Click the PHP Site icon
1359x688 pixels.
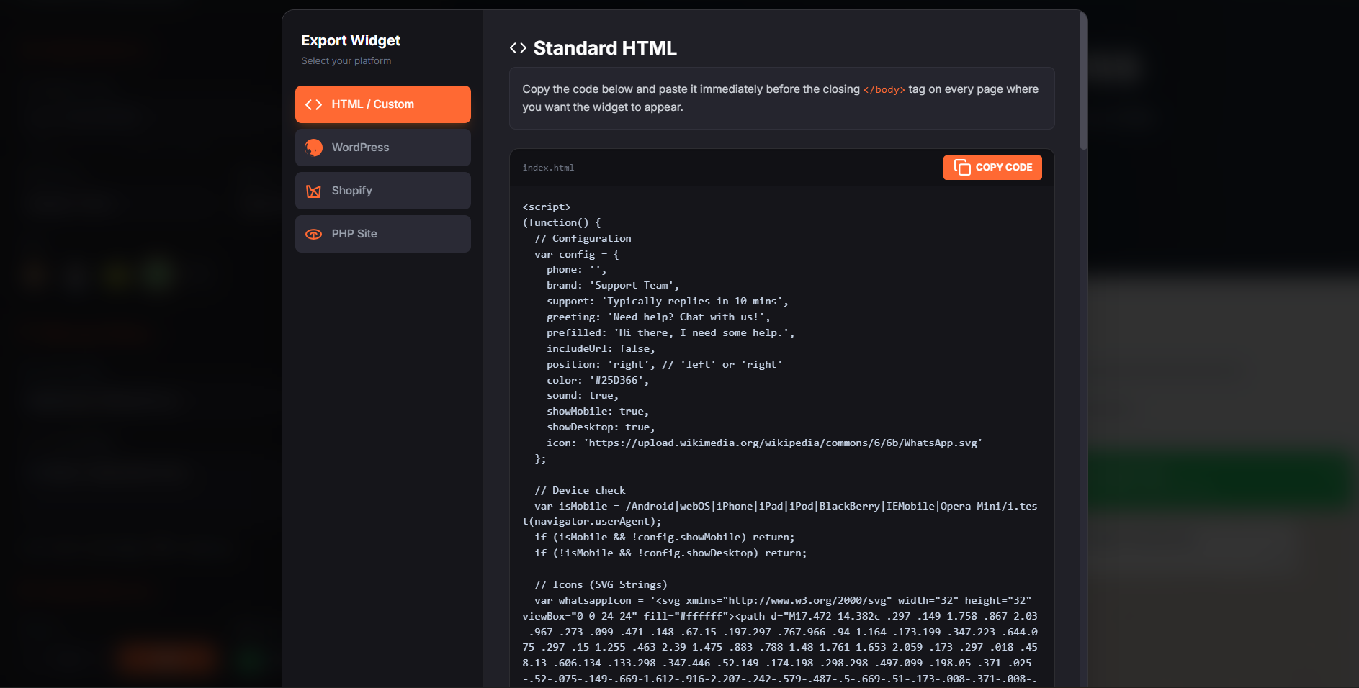[x=313, y=234]
